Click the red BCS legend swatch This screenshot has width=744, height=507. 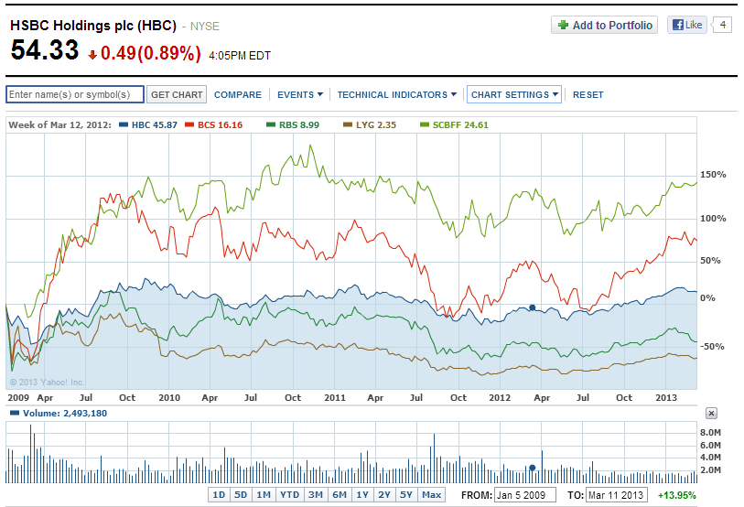click(189, 124)
